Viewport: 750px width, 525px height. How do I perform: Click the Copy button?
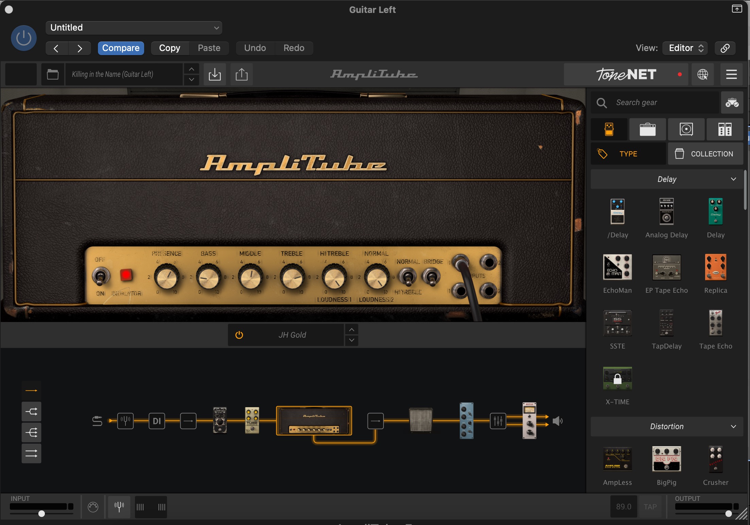[170, 48]
